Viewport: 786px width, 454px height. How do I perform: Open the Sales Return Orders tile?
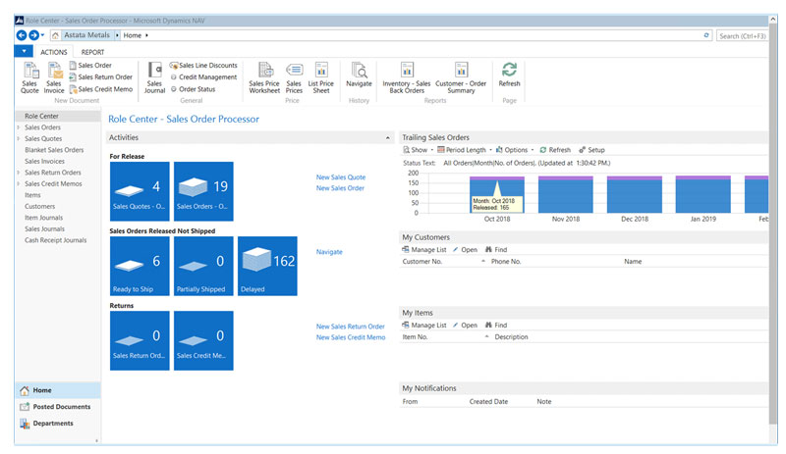tap(140, 340)
